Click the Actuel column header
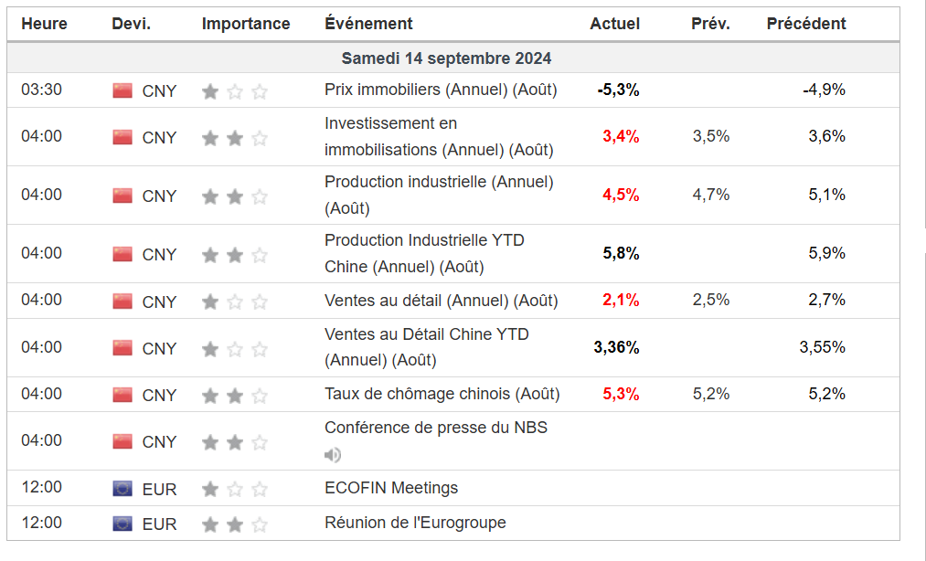The width and height of the screenshot is (926, 561). (x=615, y=24)
